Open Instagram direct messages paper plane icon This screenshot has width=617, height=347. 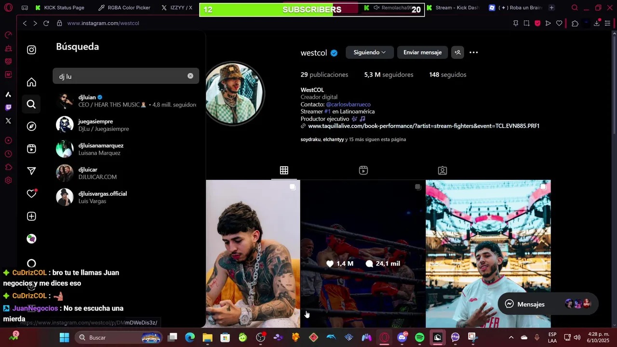click(x=31, y=171)
